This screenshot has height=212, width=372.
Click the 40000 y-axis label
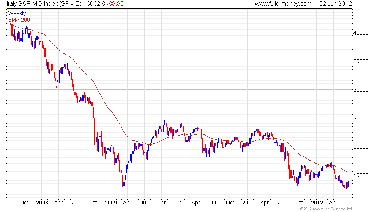point(361,33)
